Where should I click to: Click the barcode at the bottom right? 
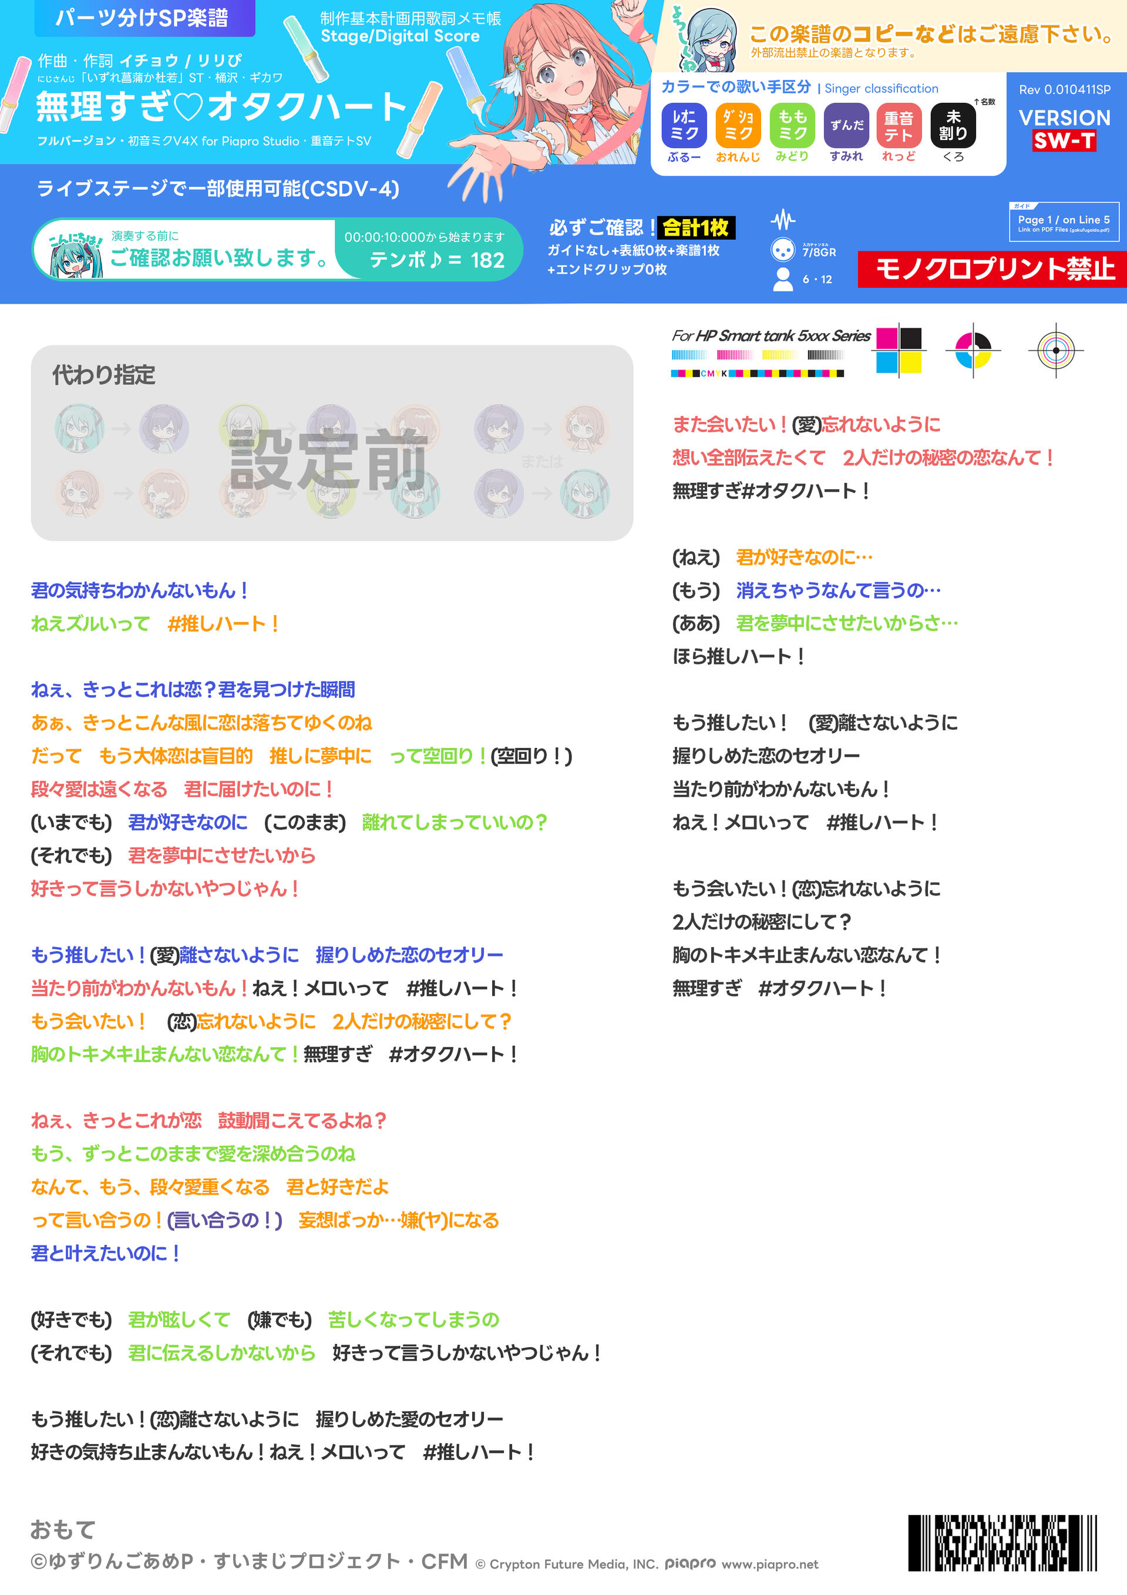pyautogui.click(x=1002, y=1543)
